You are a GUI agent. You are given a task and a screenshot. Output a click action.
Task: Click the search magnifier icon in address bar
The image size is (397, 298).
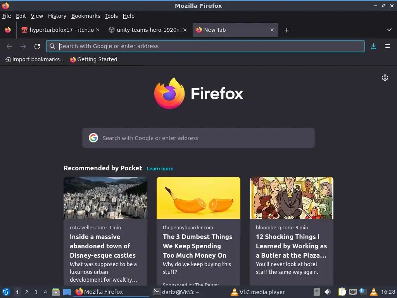52,46
